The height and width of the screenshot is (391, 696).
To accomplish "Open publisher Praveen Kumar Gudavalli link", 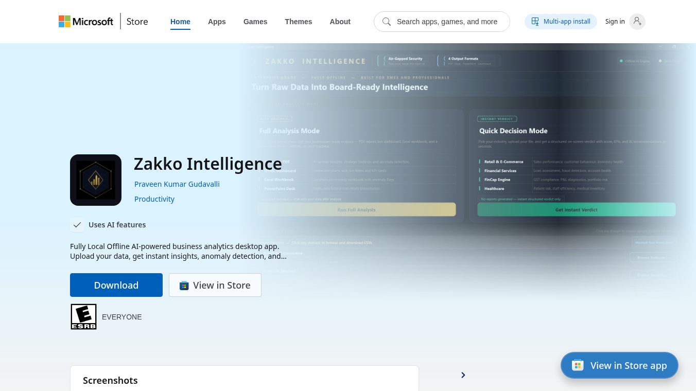I will click(177, 184).
